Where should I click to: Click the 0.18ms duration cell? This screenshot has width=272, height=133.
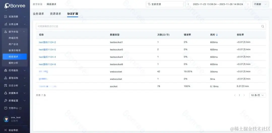tap(214, 86)
